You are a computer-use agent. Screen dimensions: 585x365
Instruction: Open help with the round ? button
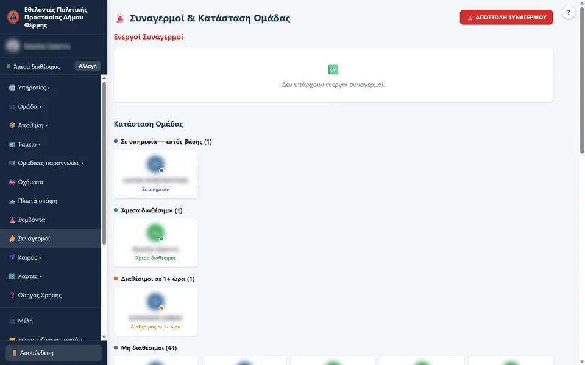(x=568, y=12)
